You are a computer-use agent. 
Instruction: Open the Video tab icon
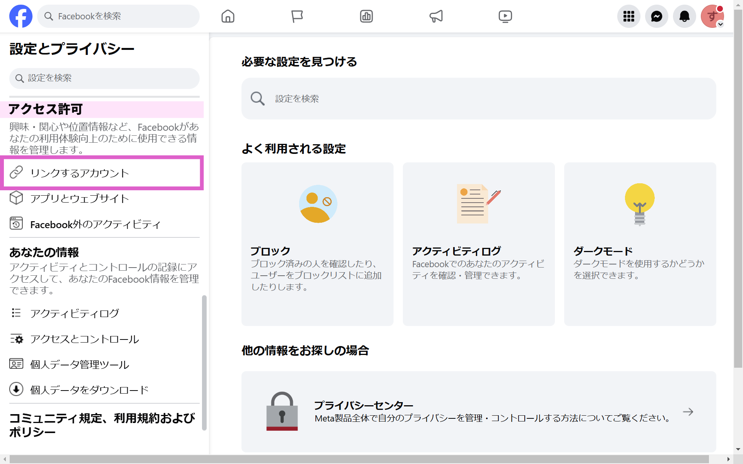505,16
